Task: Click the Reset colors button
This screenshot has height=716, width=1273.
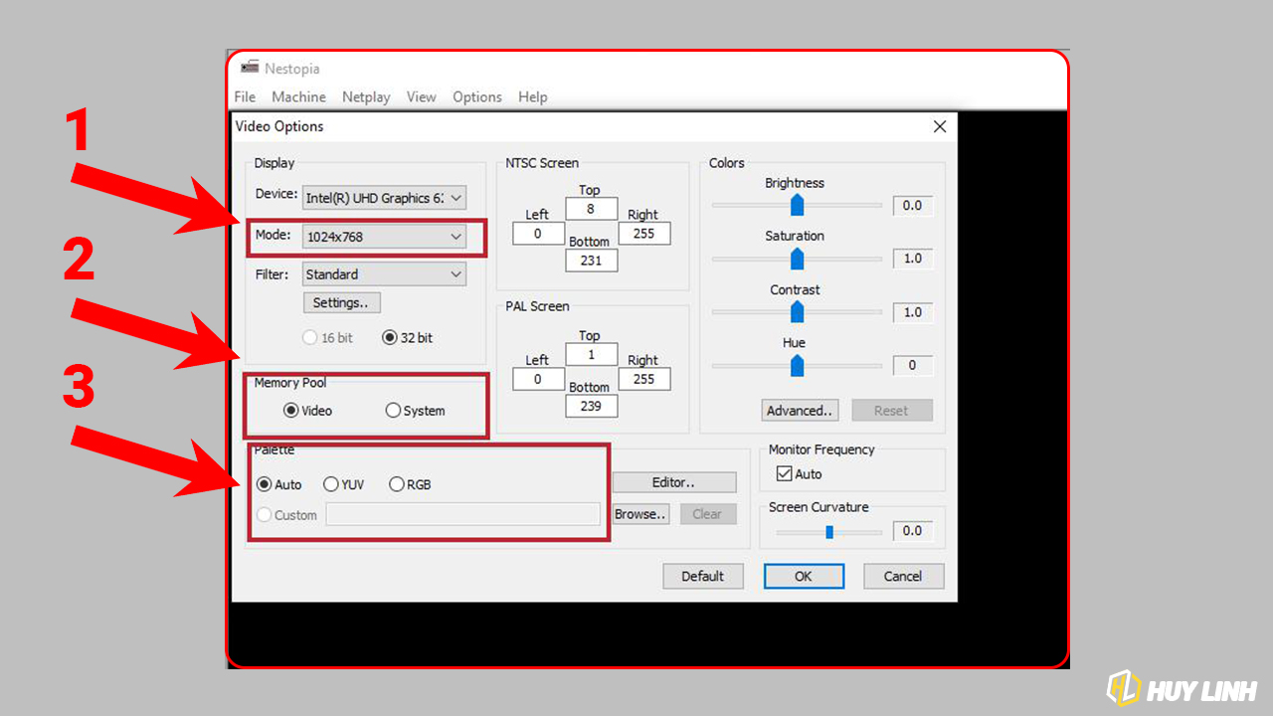Action: click(892, 411)
